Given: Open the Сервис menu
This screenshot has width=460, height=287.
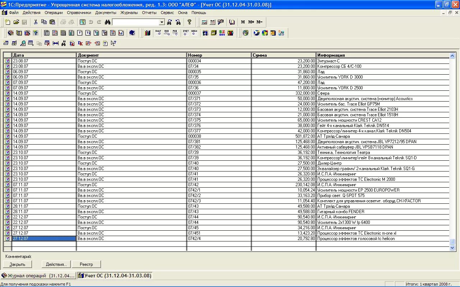Looking at the screenshot, I should [167, 13].
